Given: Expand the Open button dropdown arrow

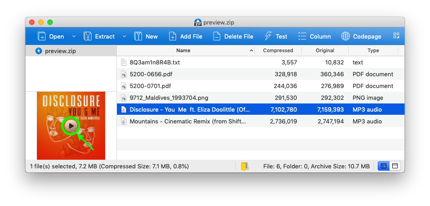Looking at the screenshot, I should (74, 36).
